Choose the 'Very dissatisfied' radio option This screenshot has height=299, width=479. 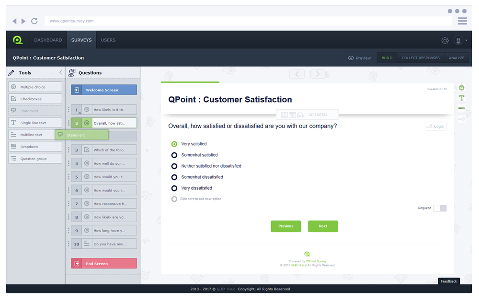[x=174, y=188]
